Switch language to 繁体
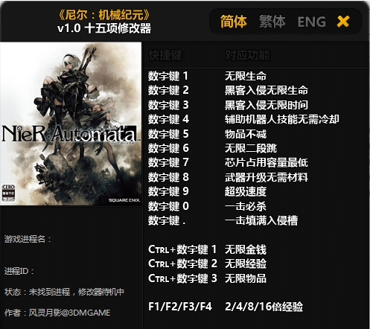The width and height of the screenshot is (370, 329). [x=272, y=22]
